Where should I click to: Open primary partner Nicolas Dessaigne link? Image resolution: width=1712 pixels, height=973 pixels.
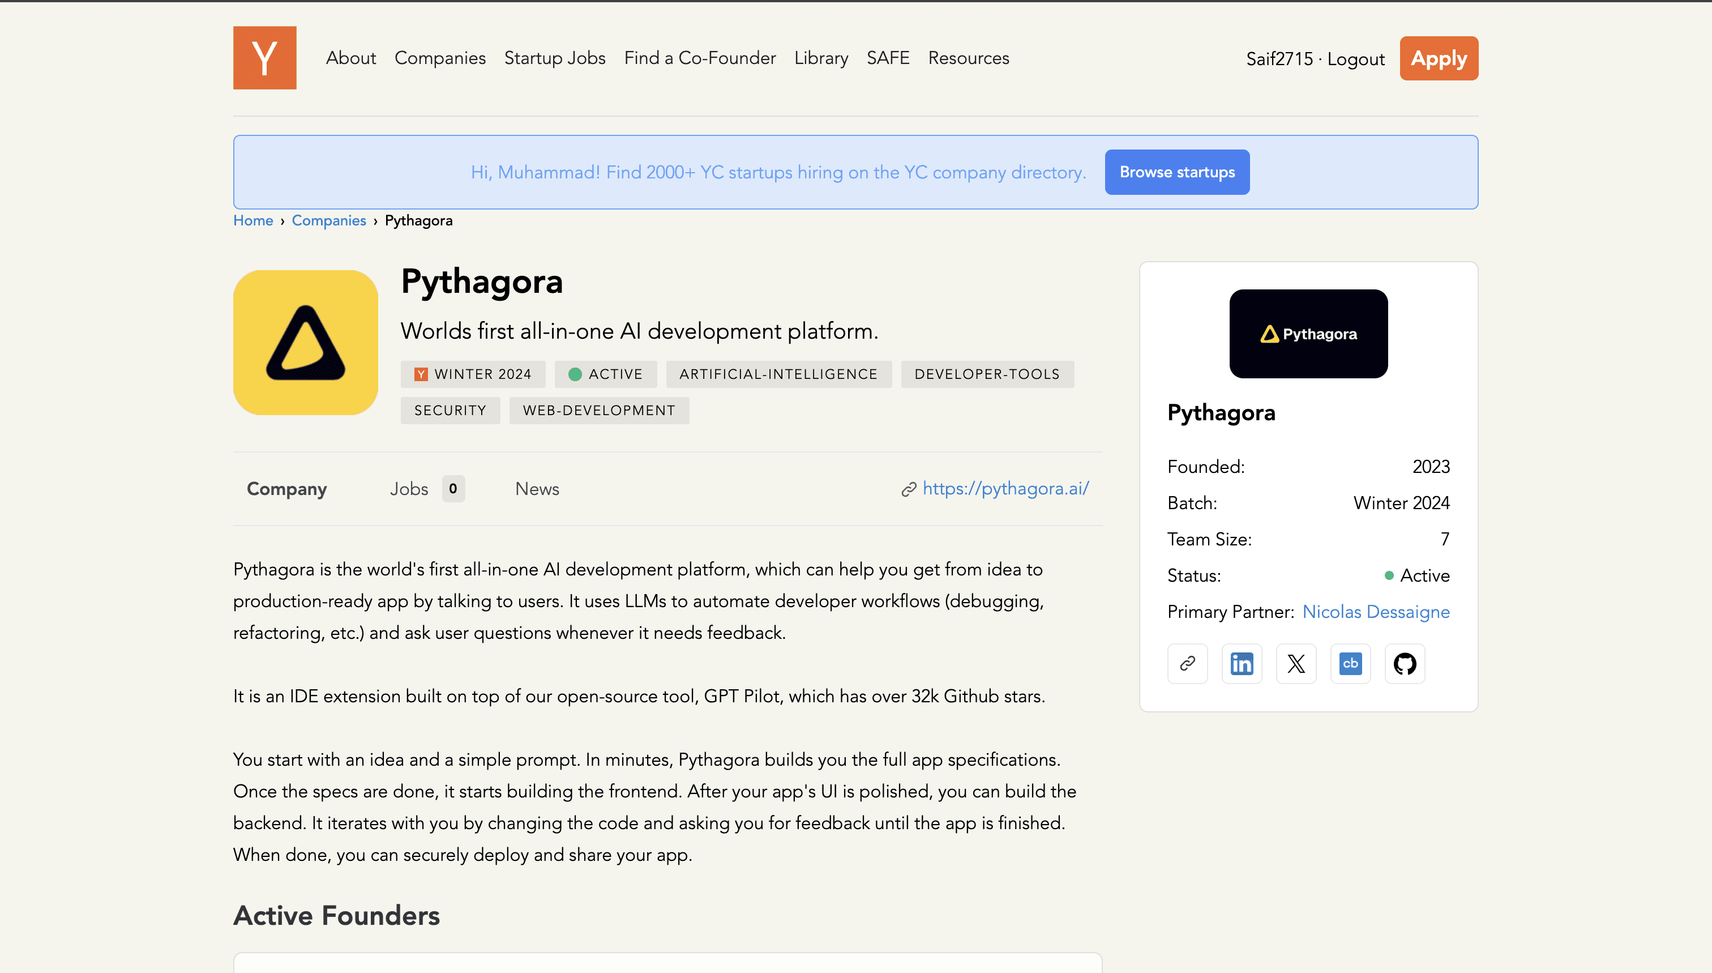pos(1375,612)
